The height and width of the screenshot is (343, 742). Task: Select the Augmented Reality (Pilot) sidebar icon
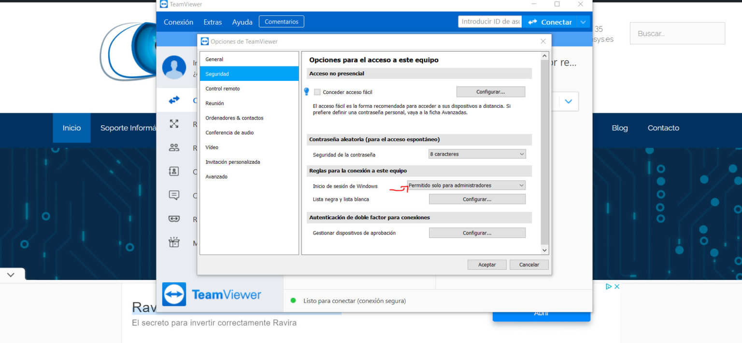click(x=175, y=219)
